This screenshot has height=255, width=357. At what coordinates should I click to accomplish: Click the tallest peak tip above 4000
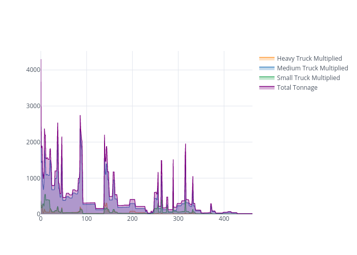[41, 60]
